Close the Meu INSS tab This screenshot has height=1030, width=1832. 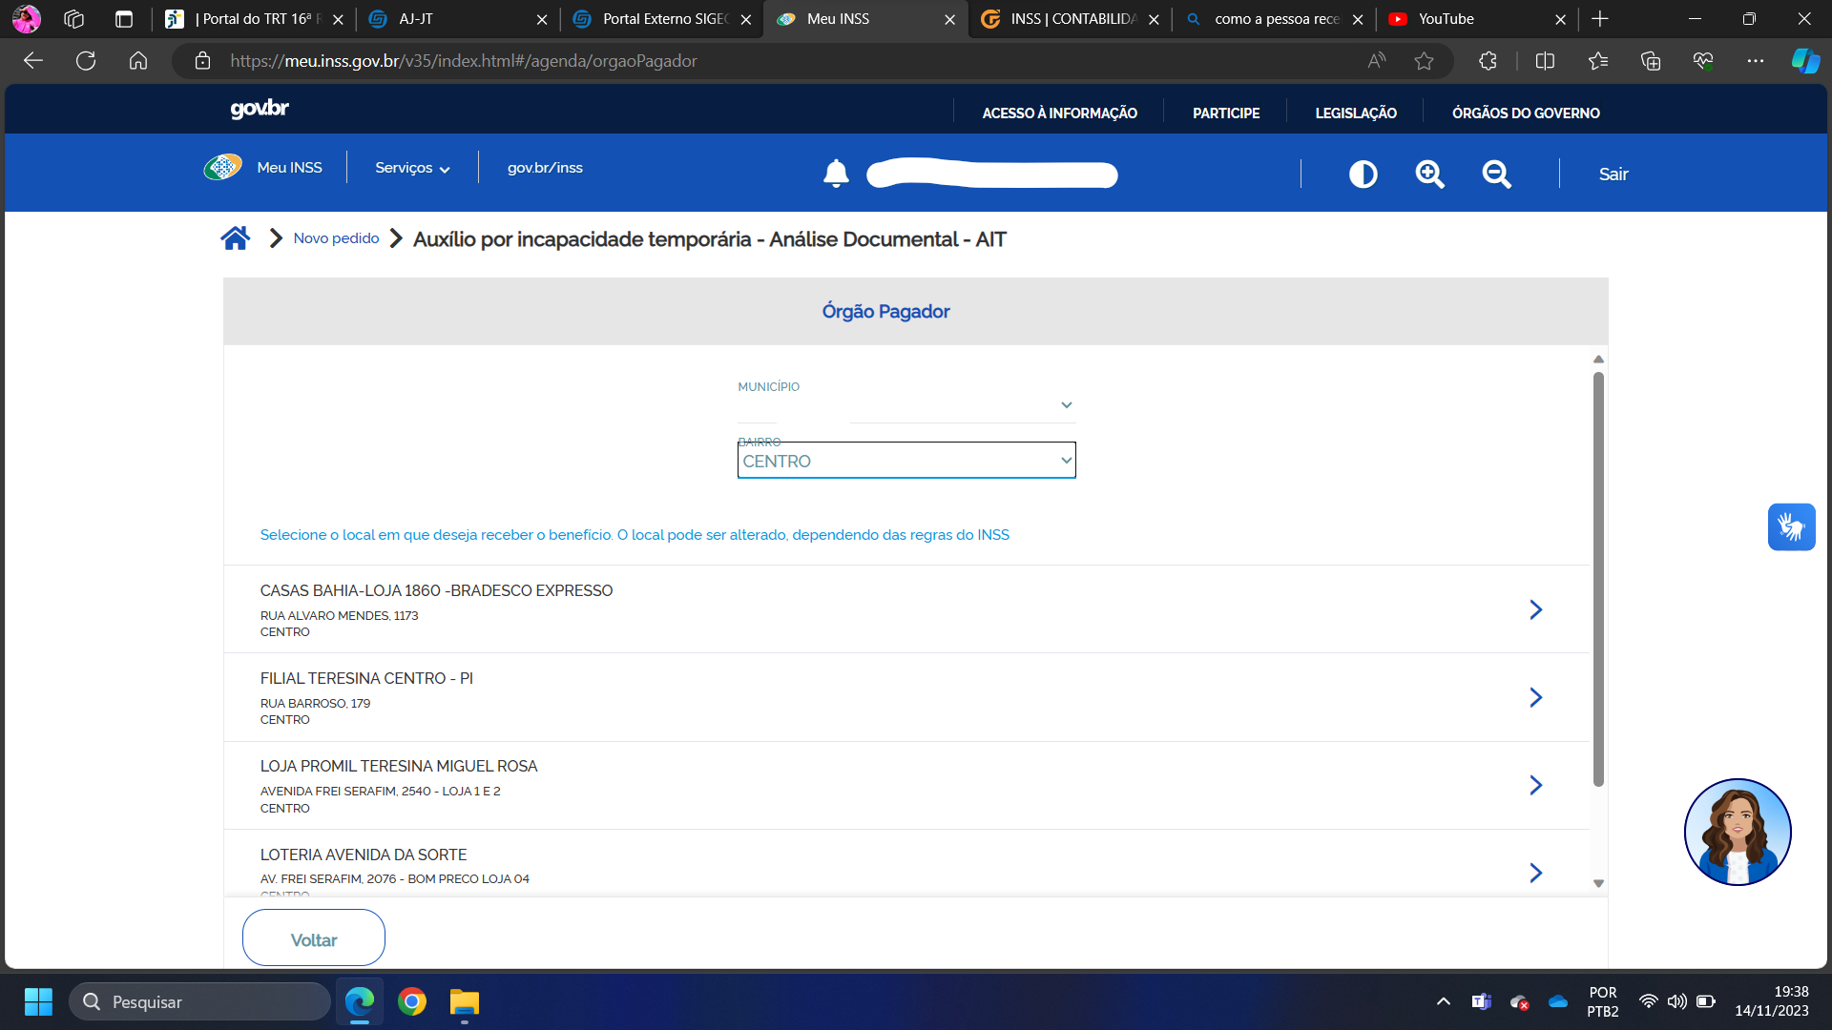tap(949, 19)
